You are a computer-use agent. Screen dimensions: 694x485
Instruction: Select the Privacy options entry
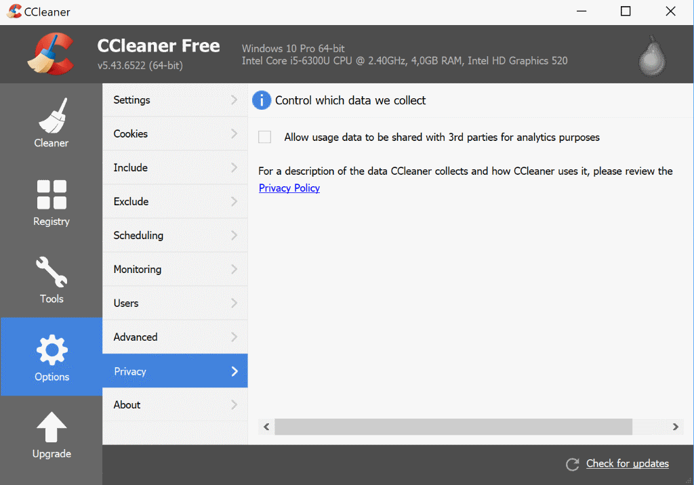(x=175, y=371)
